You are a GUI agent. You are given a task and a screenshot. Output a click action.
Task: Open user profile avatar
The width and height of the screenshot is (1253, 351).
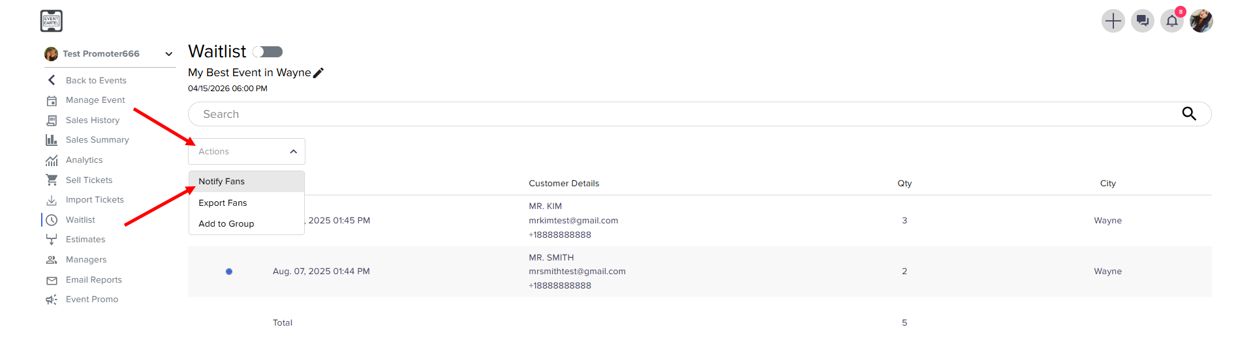[1201, 21]
